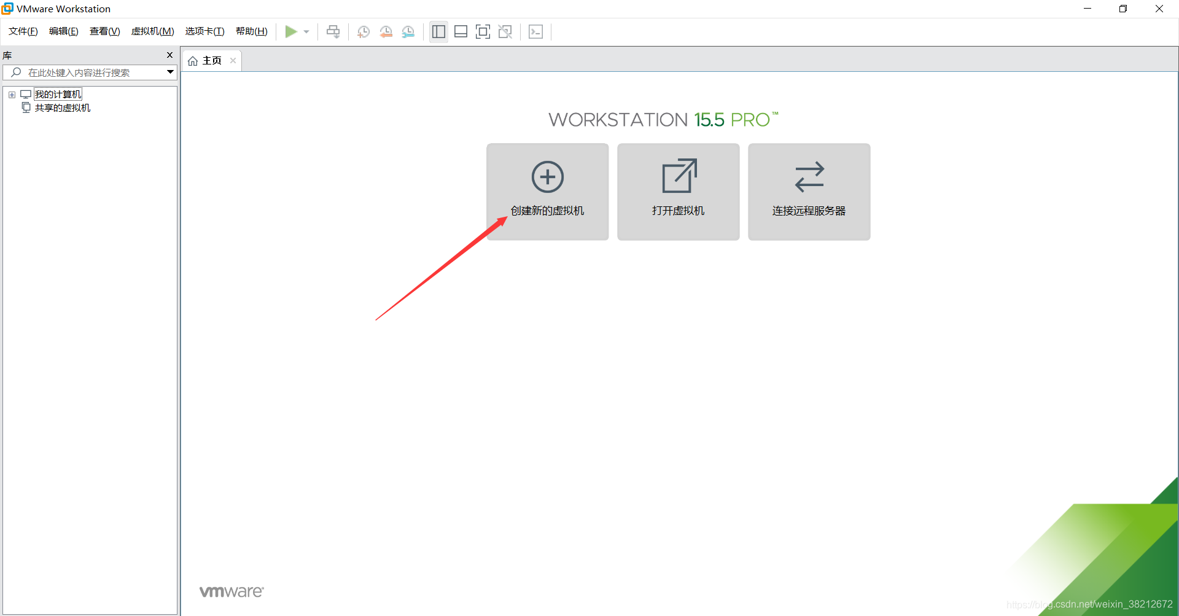The height and width of the screenshot is (616, 1179).
Task: Click take snapshot clock icon
Action: coord(364,32)
